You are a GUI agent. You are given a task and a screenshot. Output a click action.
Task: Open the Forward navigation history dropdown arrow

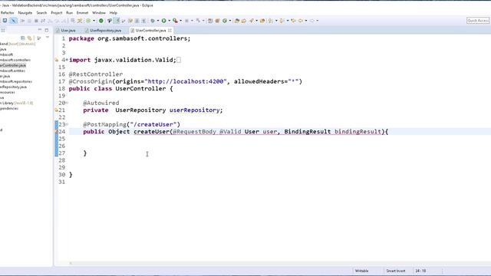[x=317, y=21]
